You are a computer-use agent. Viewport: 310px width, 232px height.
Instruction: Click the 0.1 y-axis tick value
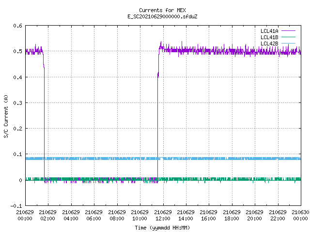click(18, 154)
